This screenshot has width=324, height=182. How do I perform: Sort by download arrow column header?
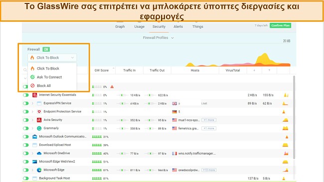click(254, 70)
